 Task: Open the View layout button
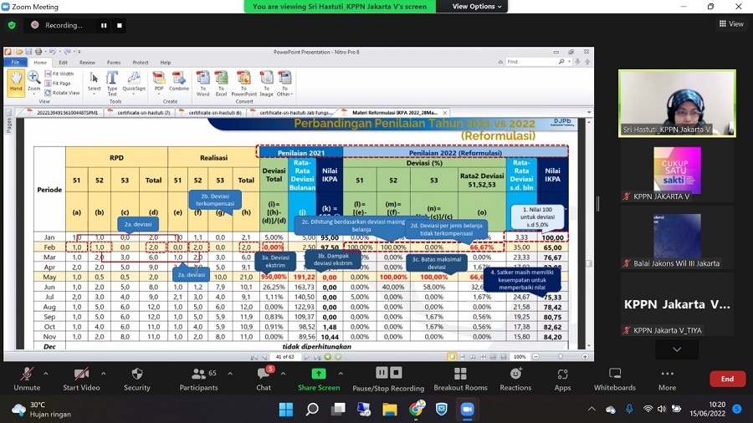click(731, 24)
